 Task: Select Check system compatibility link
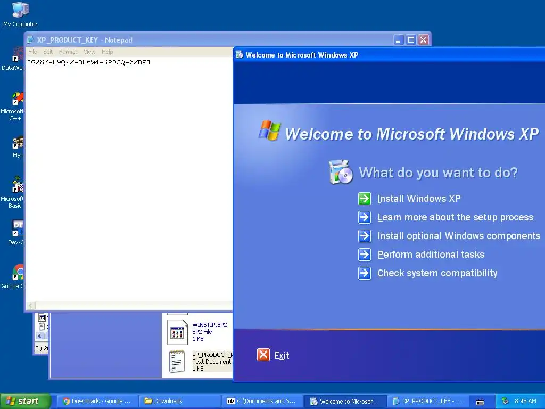click(437, 273)
